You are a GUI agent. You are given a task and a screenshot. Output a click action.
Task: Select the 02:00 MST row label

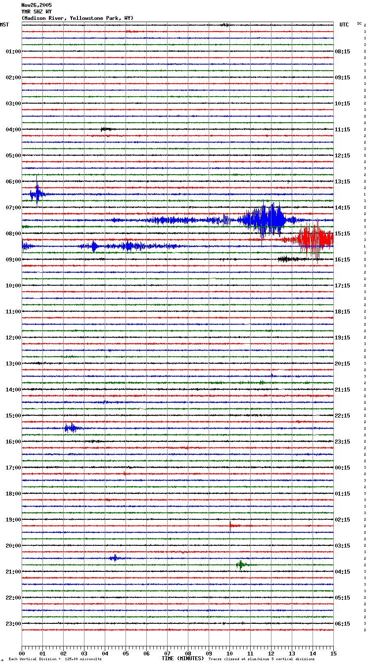tap(13, 78)
